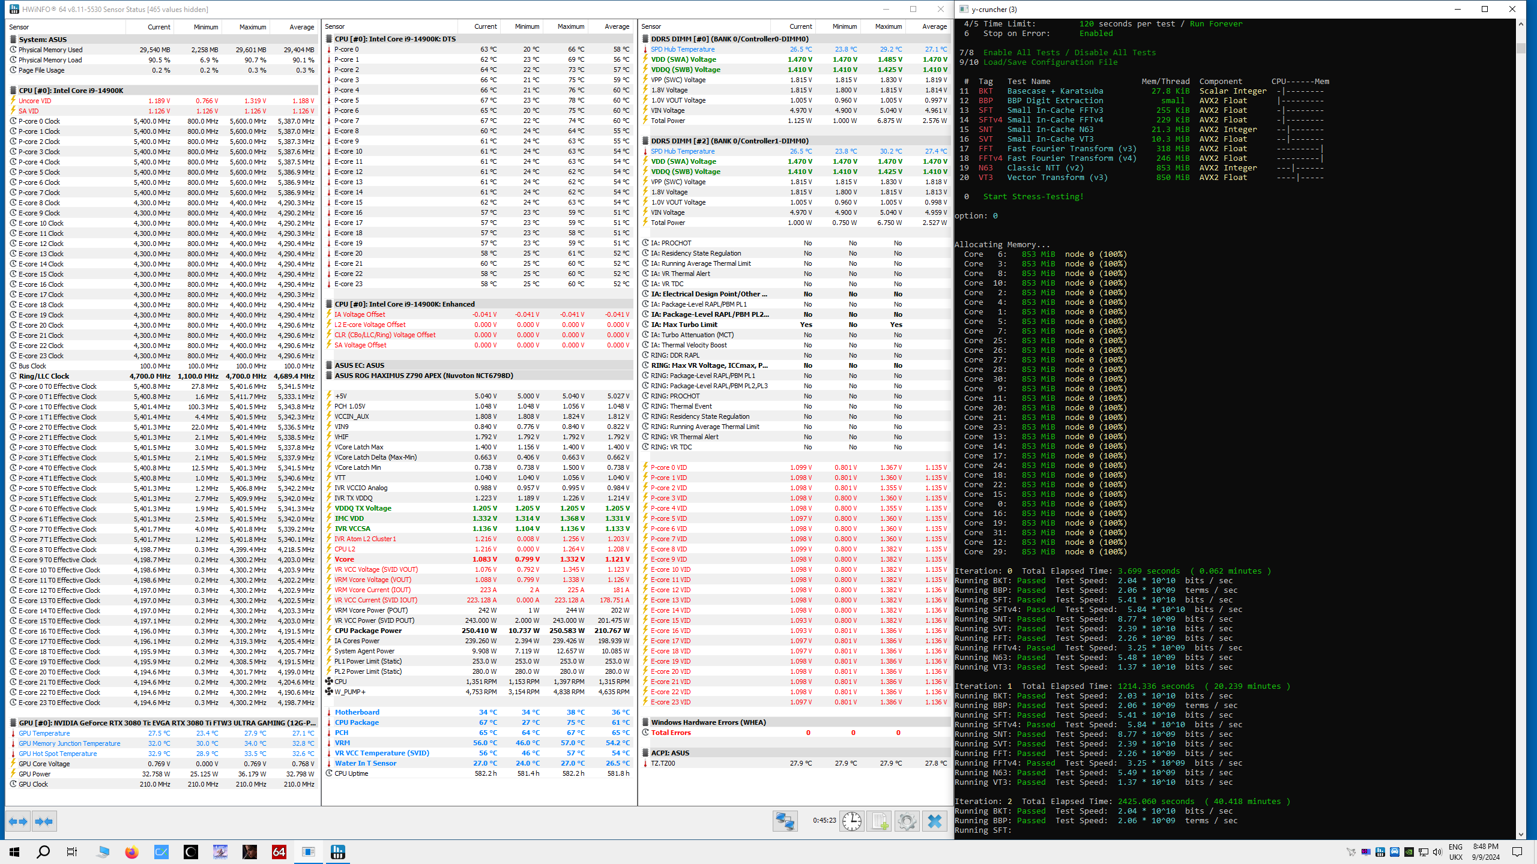Click the NVIDIA tray icon
Screen dimensions: 1537x864
coord(1409,852)
